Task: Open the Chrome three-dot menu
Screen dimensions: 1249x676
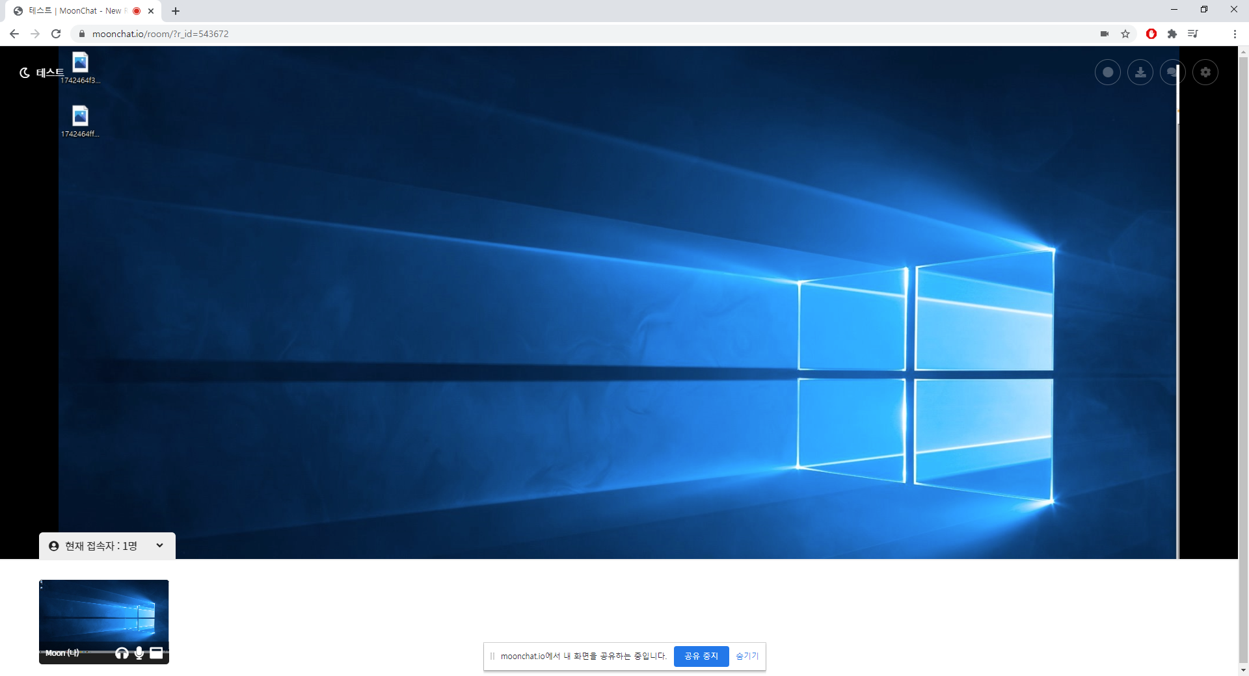Action: click(1235, 34)
